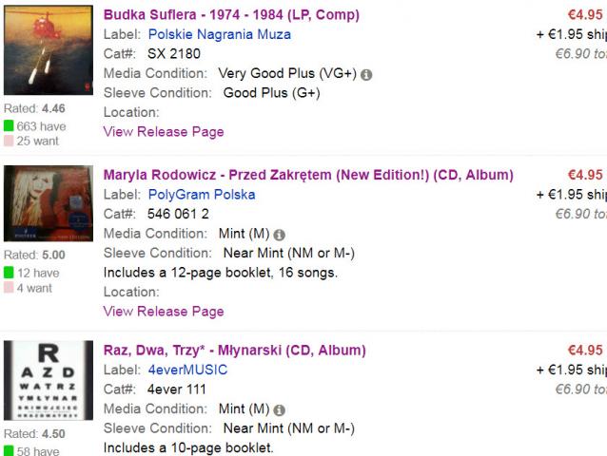The height and width of the screenshot is (456, 607).
Task: Click View Release Page for Budka Suflera
Action: 164,132
